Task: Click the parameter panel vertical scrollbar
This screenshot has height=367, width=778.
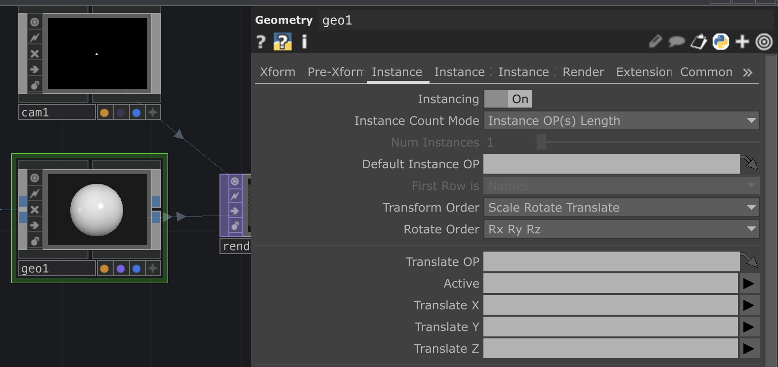Action: tap(771, 211)
